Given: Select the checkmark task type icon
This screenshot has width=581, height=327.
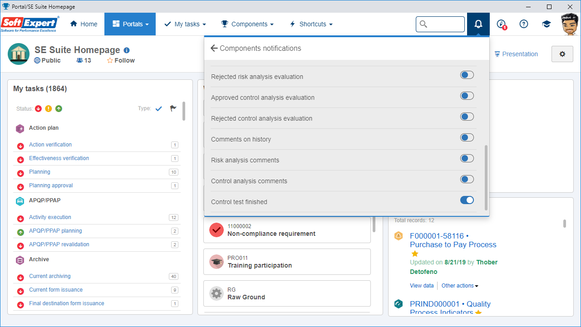Looking at the screenshot, I should (158, 108).
